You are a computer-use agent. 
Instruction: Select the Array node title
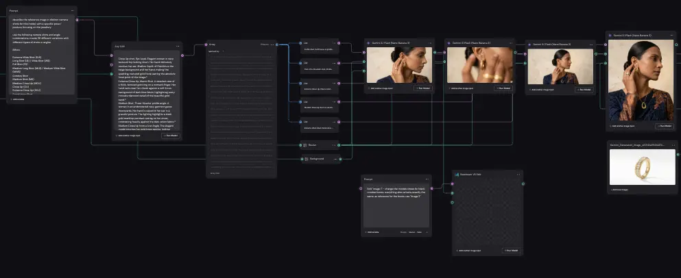tap(213, 45)
